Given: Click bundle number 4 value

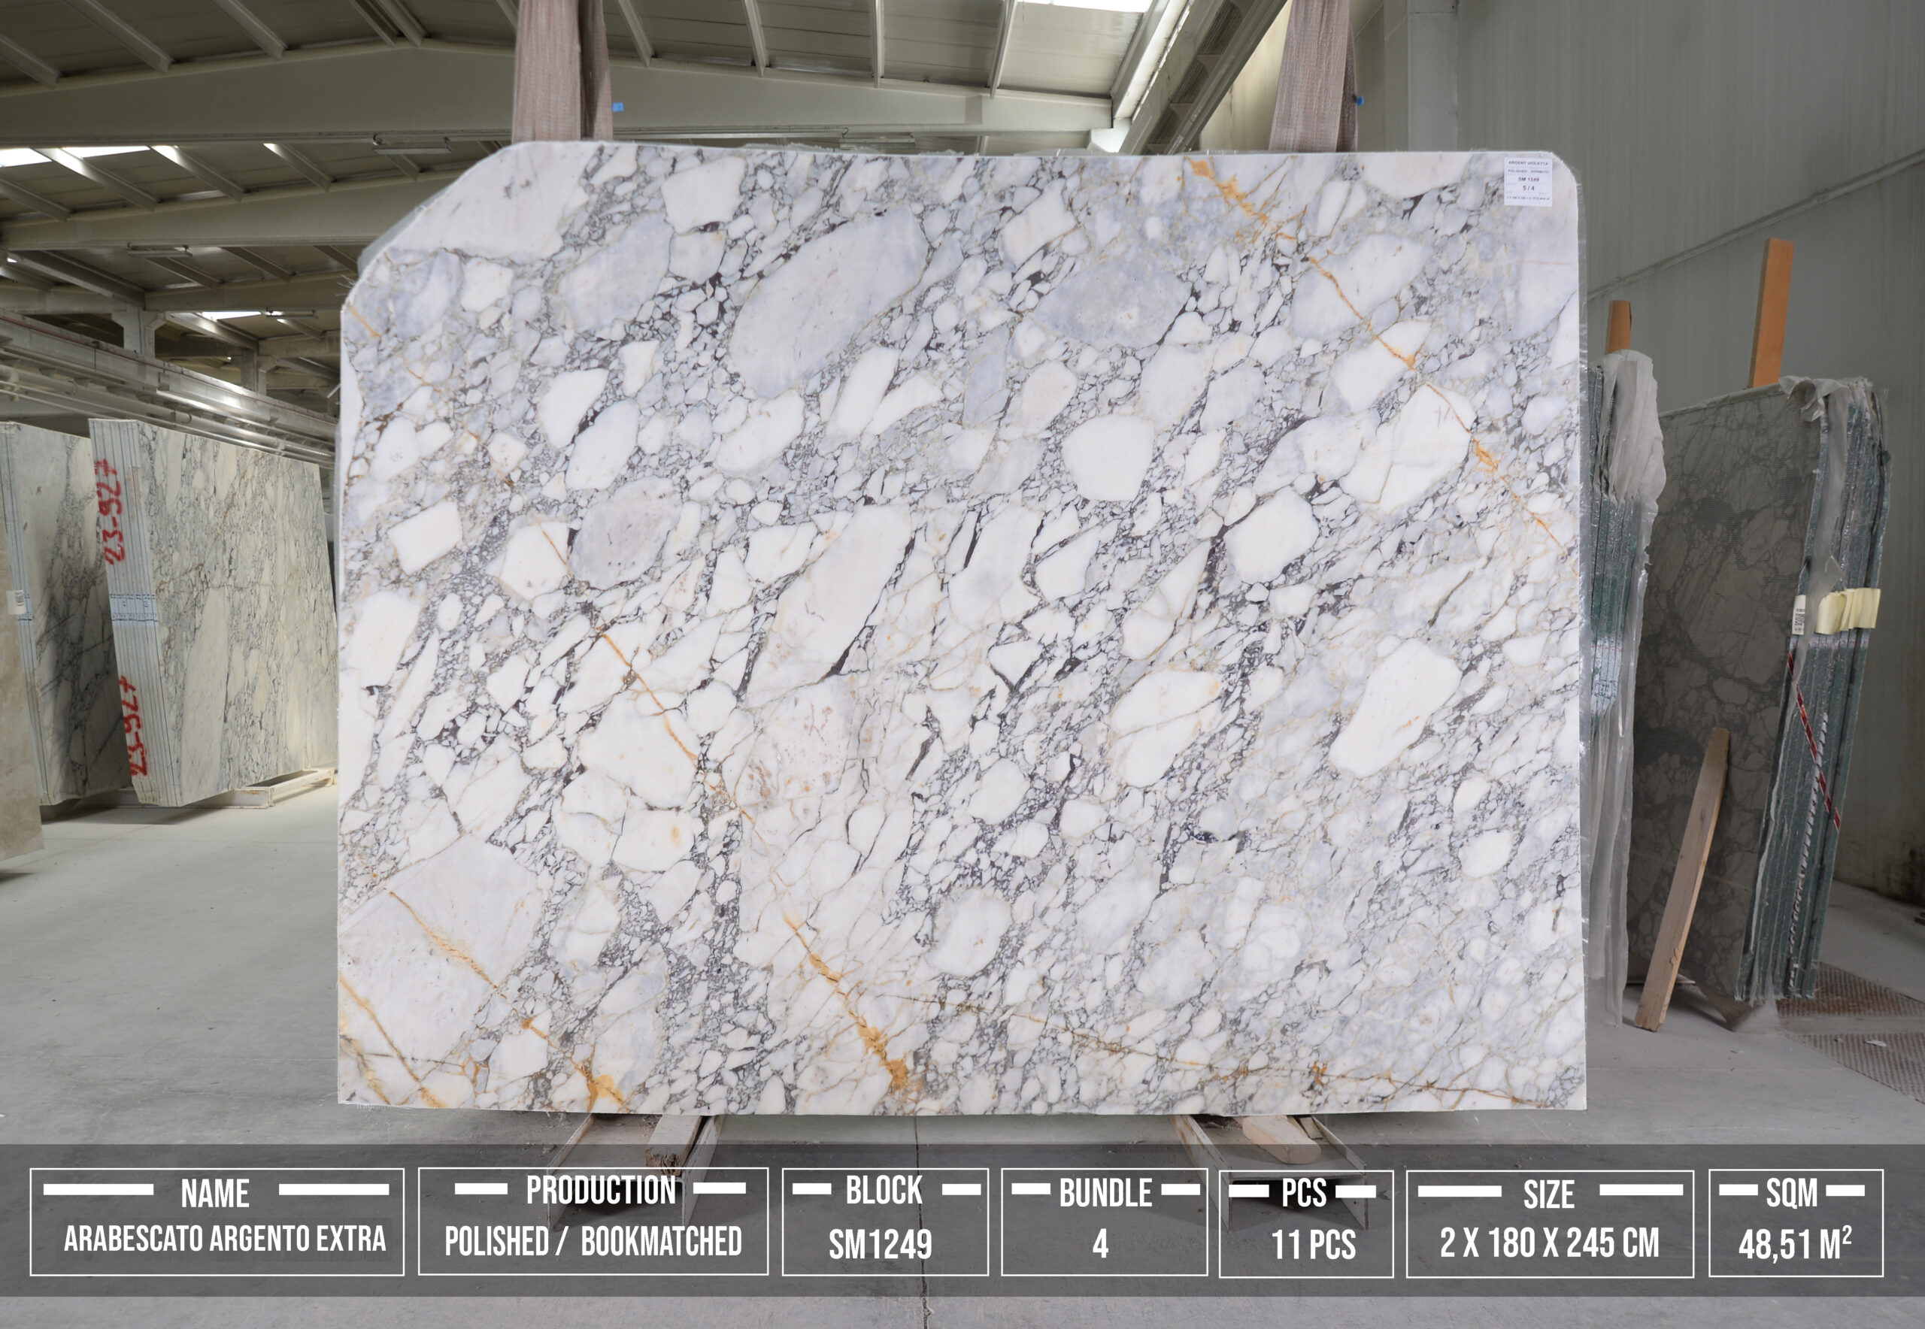Looking at the screenshot, I should pos(1100,1244).
